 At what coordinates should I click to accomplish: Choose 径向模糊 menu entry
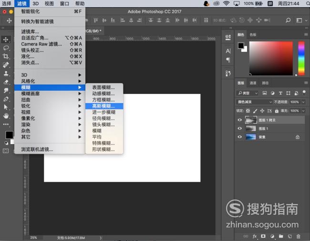(x=104, y=118)
